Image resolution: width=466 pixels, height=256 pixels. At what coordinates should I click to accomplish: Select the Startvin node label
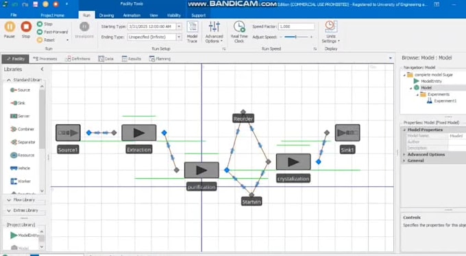point(252,202)
